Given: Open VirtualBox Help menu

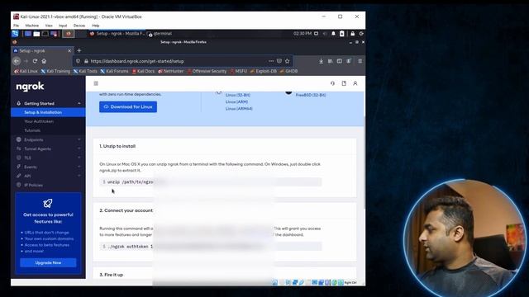Looking at the screenshot, I should (x=96, y=26).
